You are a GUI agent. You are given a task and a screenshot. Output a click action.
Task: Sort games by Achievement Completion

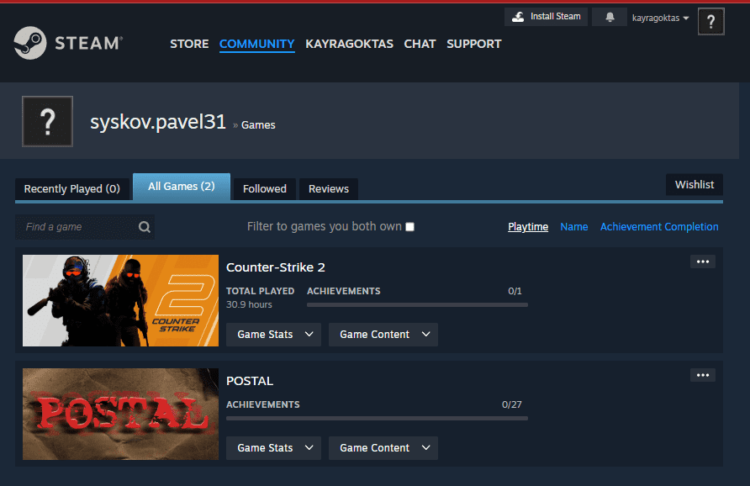point(659,227)
